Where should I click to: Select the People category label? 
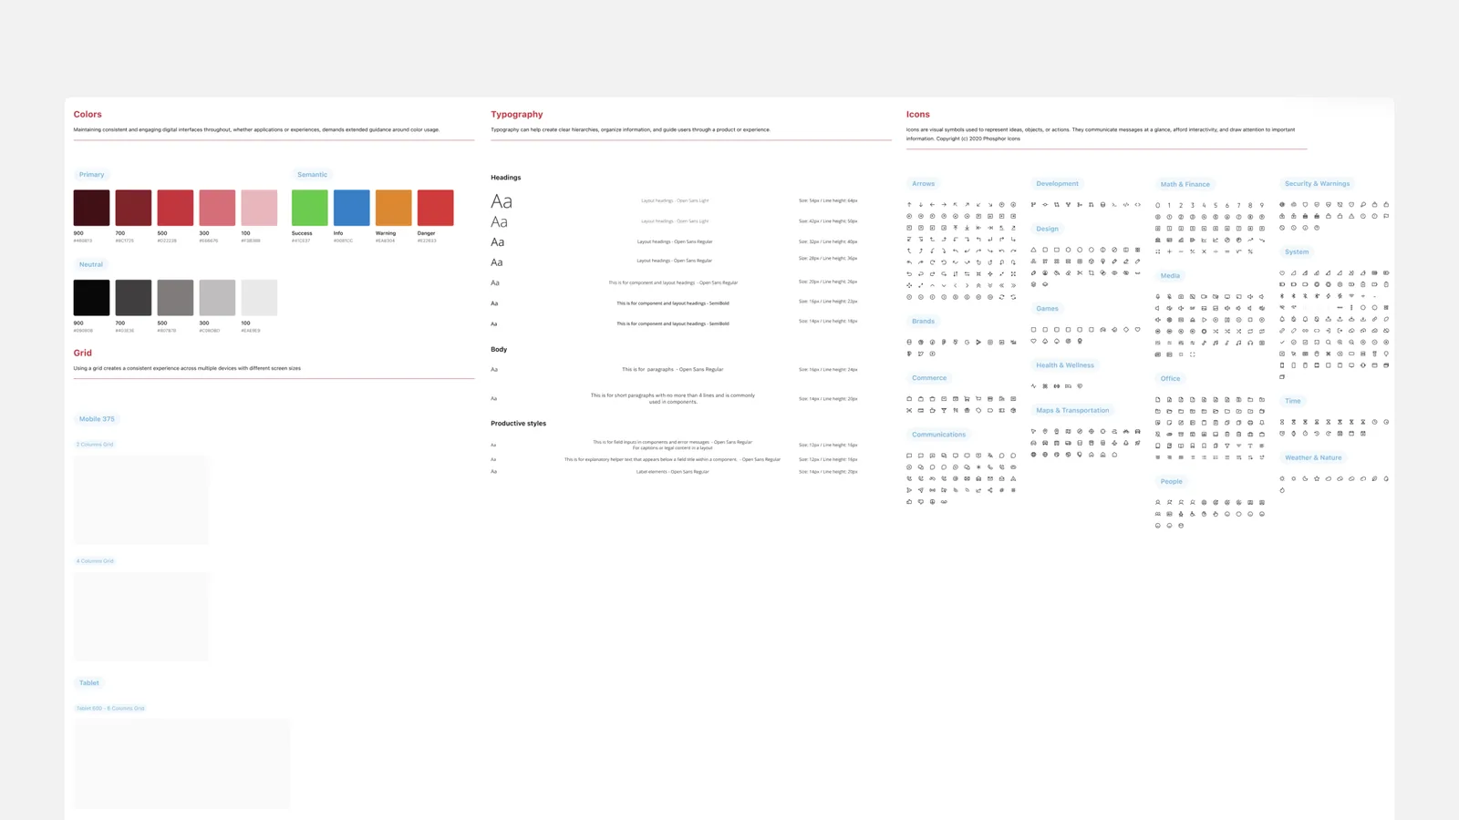1172,482
